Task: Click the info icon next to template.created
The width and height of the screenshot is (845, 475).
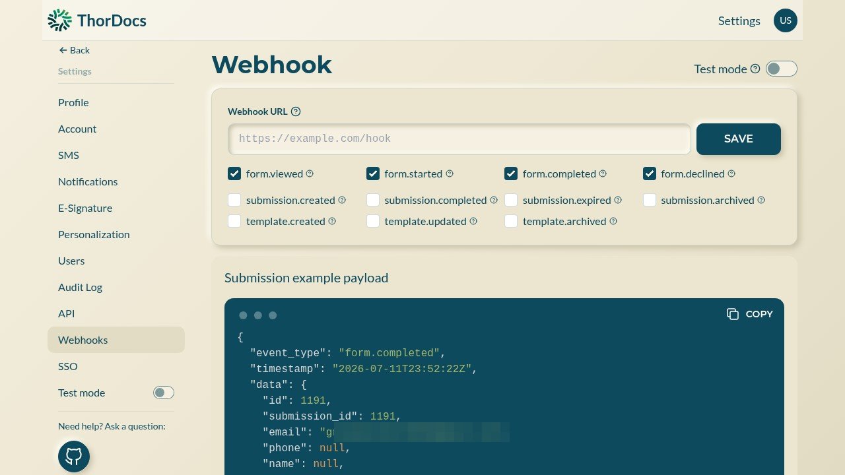Action: (332, 221)
